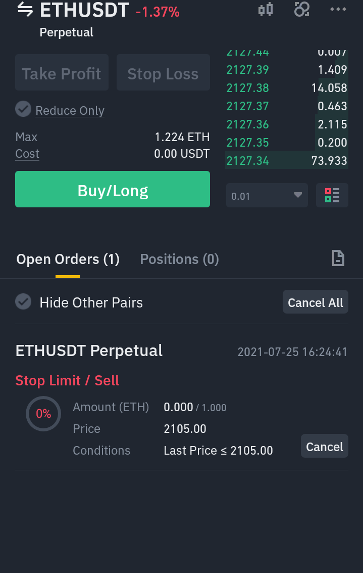Image resolution: width=363 pixels, height=573 pixels.
Task: Expand the ETHUSDT pair selector
Action: 84,10
